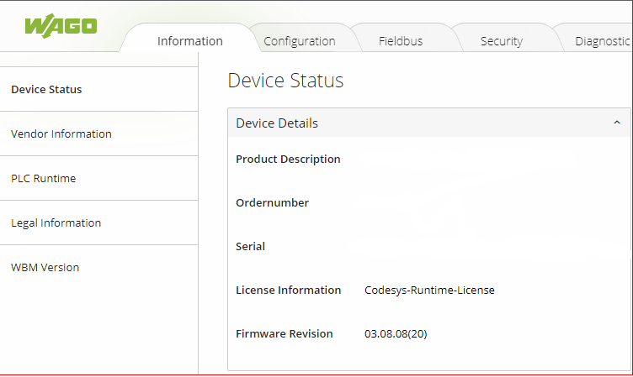Show the Legal Information page

pyautogui.click(x=56, y=223)
